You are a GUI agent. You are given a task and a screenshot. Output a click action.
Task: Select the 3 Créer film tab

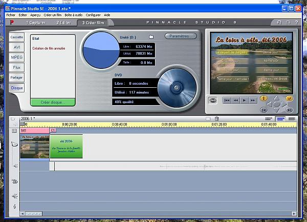point(93,22)
